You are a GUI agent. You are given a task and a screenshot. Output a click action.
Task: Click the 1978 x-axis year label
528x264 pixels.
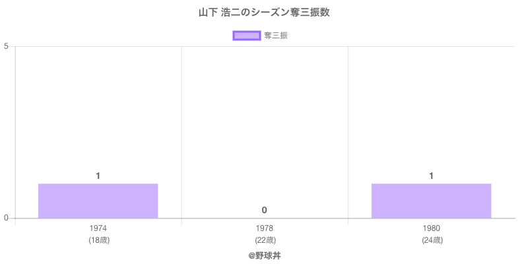264,228
